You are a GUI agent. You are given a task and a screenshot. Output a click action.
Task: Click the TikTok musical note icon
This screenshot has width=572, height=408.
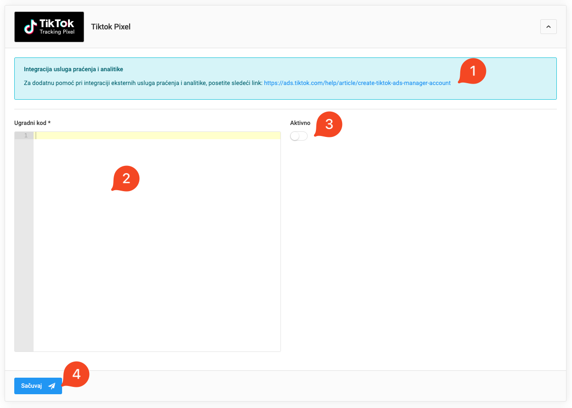[31, 27]
